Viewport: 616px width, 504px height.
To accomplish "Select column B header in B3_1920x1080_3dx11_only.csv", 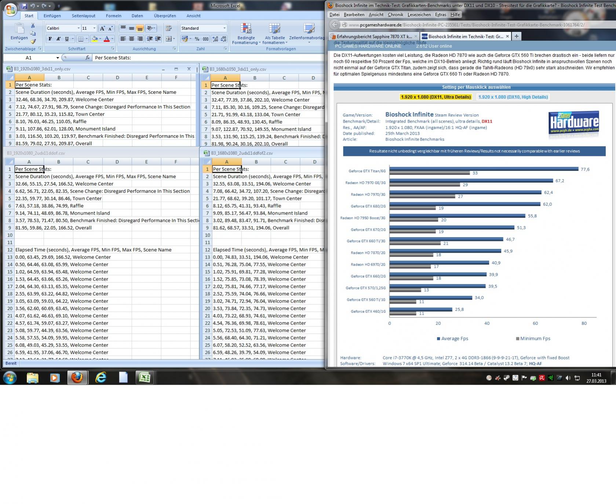I will [59, 77].
